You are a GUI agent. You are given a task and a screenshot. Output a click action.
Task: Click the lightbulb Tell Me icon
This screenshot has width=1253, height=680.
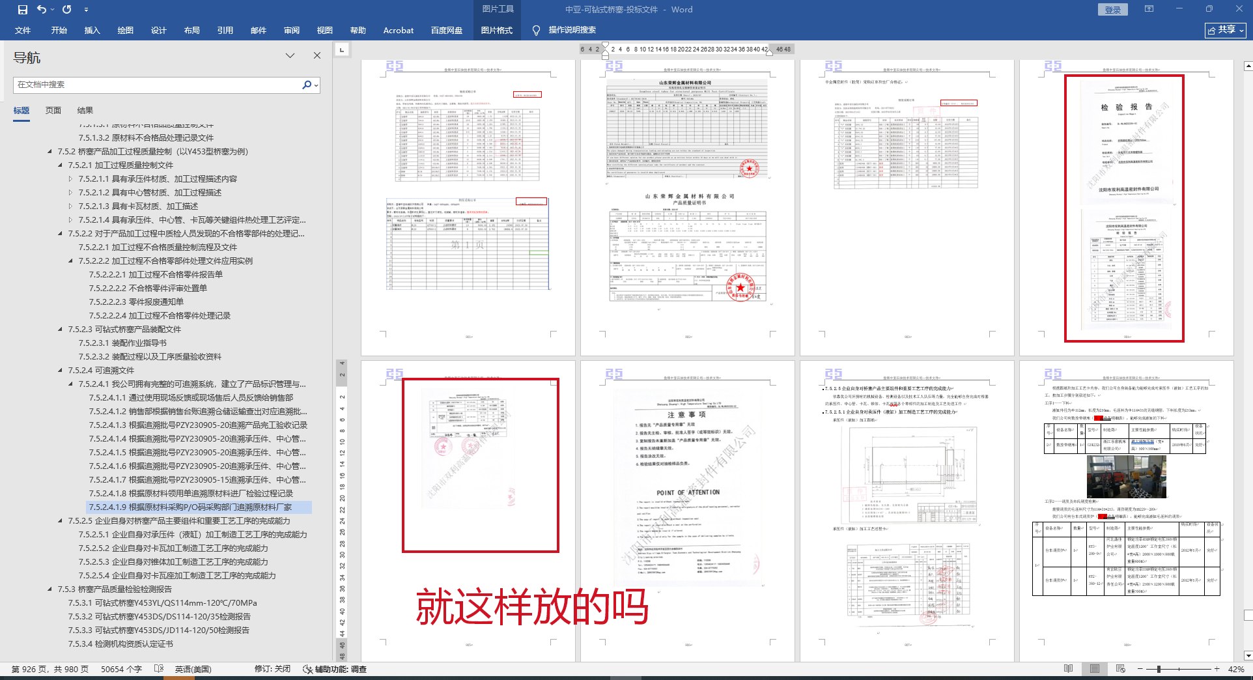click(536, 31)
